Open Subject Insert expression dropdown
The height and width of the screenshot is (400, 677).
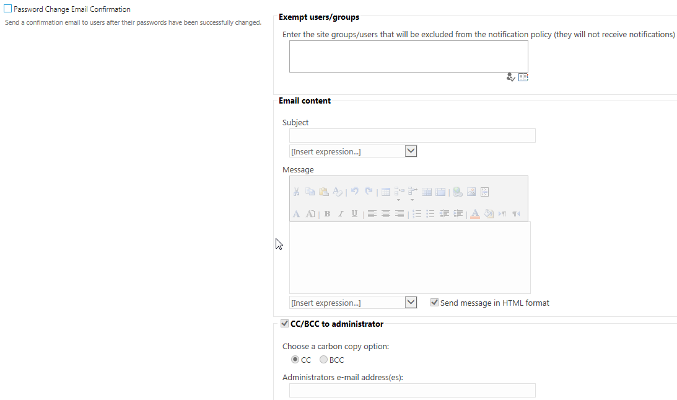[x=411, y=151]
